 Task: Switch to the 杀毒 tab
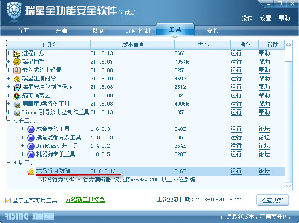pos(61,31)
